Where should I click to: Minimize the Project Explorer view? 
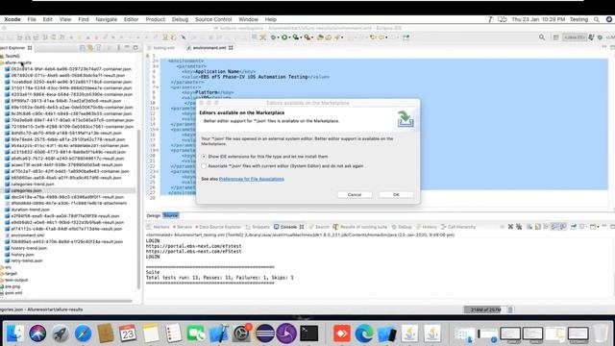[127, 47]
